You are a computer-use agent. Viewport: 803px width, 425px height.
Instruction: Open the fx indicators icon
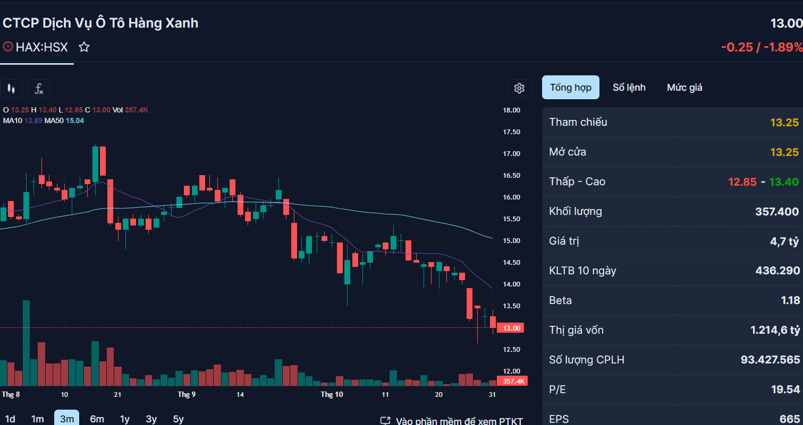tap(39, 89)
